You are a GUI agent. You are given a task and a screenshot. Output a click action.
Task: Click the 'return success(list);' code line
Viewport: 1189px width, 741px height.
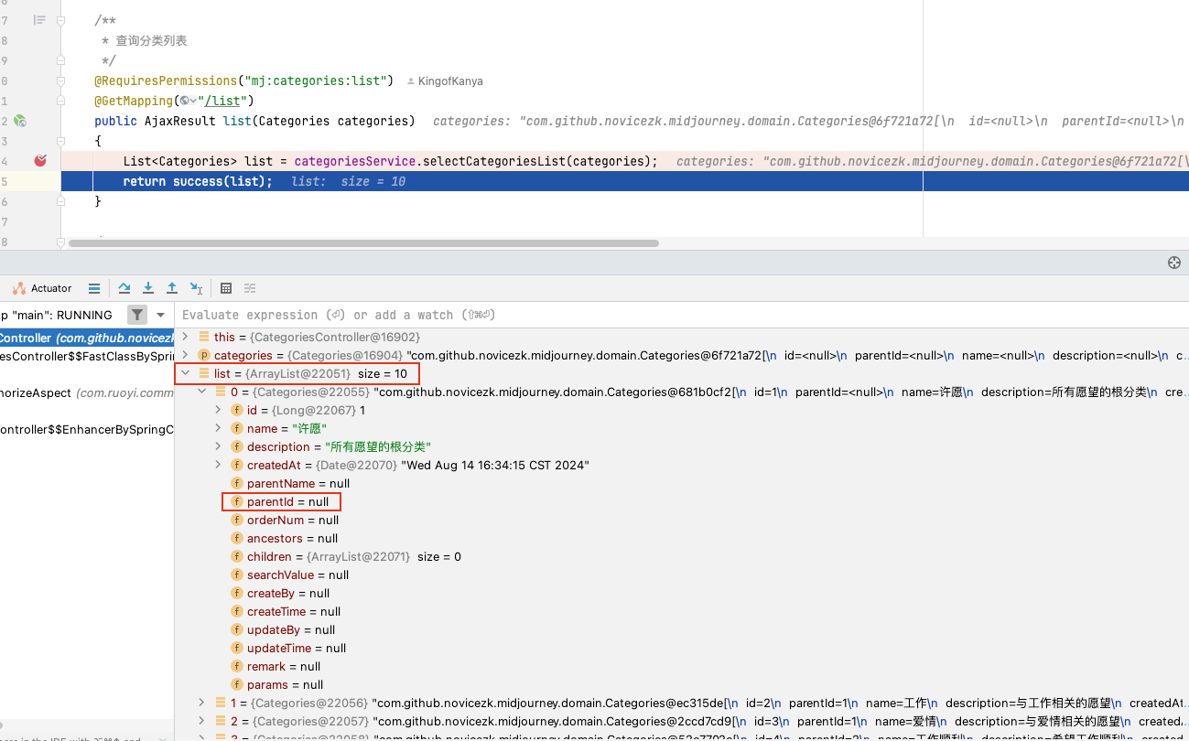point(198,181)
